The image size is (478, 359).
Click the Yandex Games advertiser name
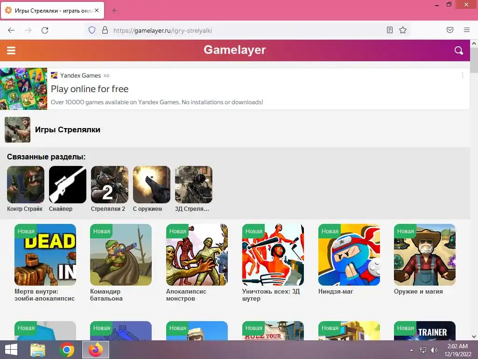click(x=80, y=75)
